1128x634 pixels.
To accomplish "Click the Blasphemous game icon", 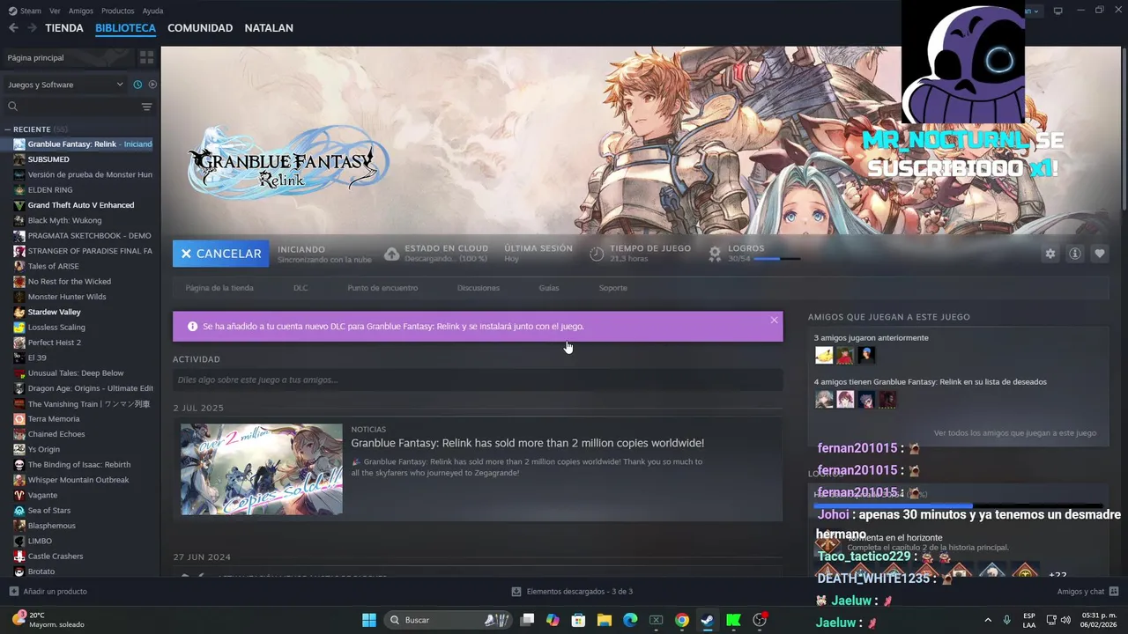I will click(x=19, y=526).
